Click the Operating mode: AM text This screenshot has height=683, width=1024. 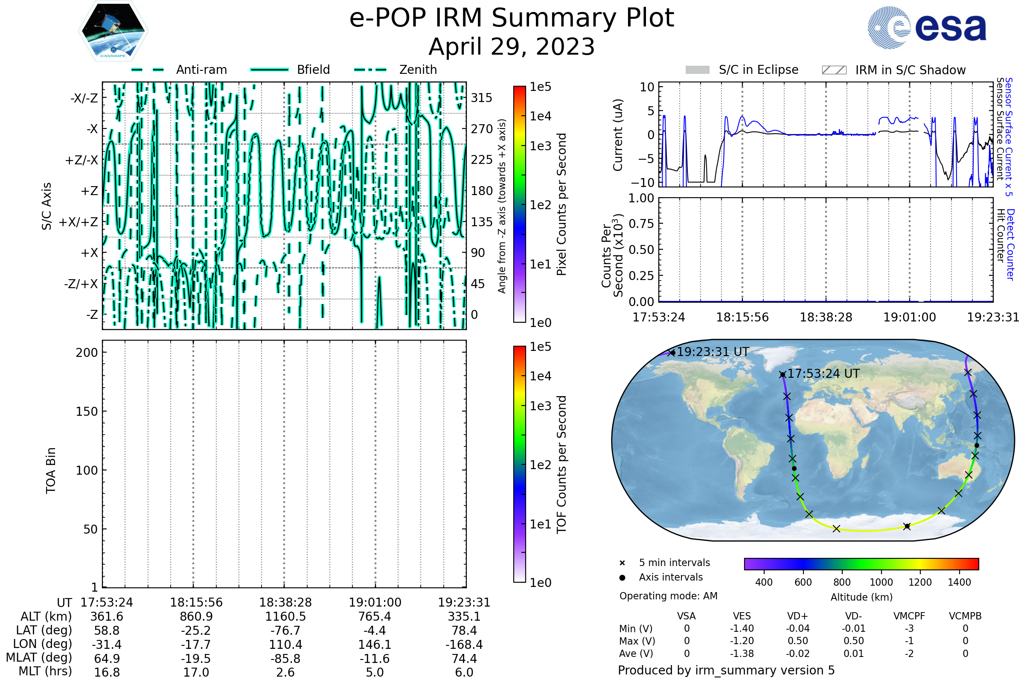pos(668,596)
